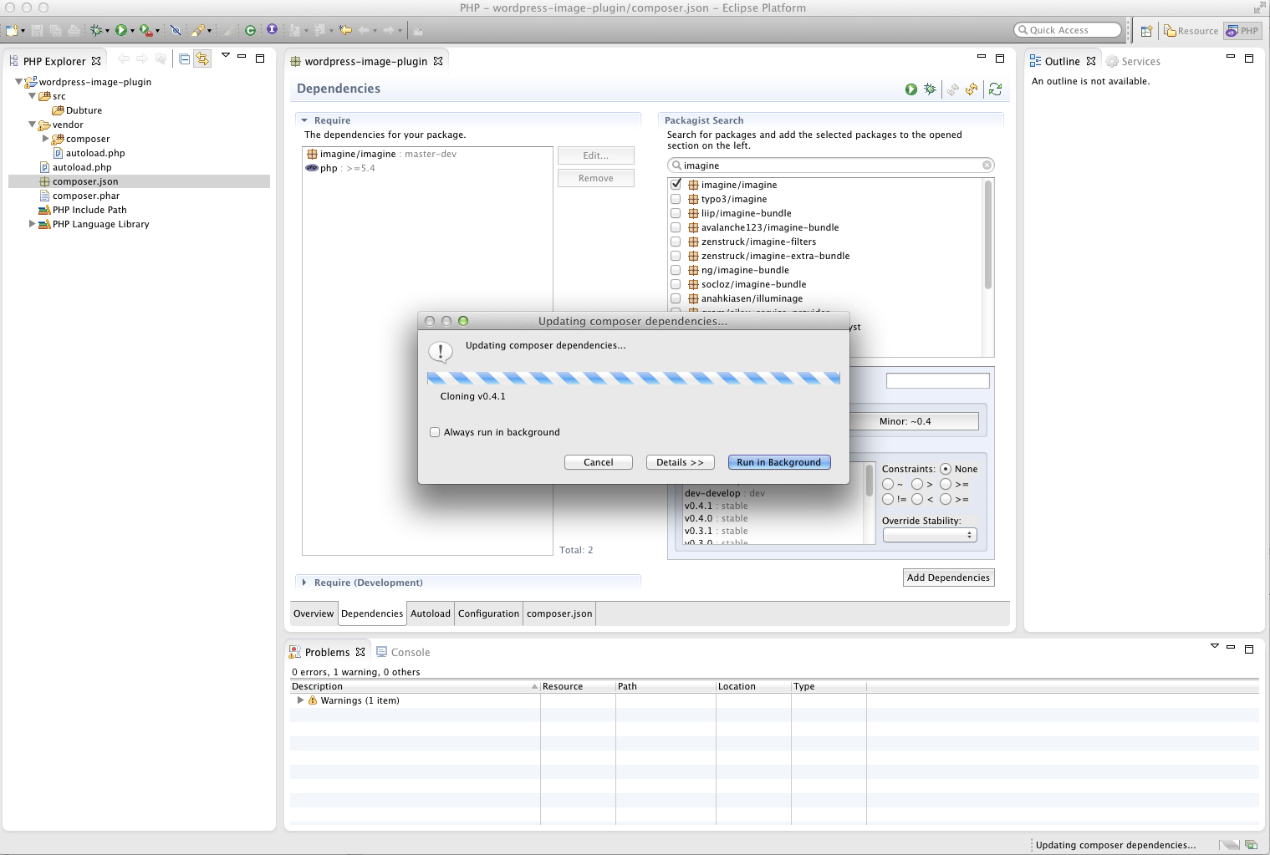Click the Add Dependencies button
The height and width of the screenshot is (855, 1270).
pyautogui.click(x=948, y=578)
